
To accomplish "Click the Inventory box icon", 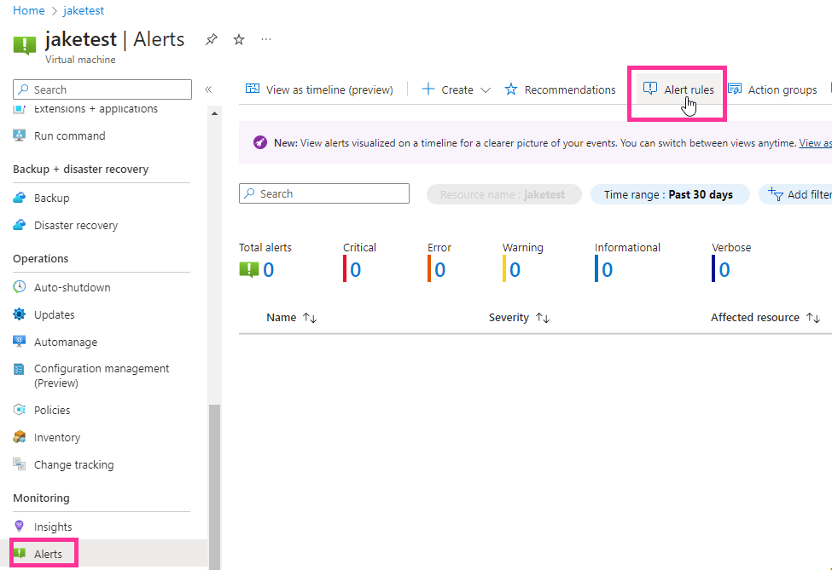I will (19, 437).
